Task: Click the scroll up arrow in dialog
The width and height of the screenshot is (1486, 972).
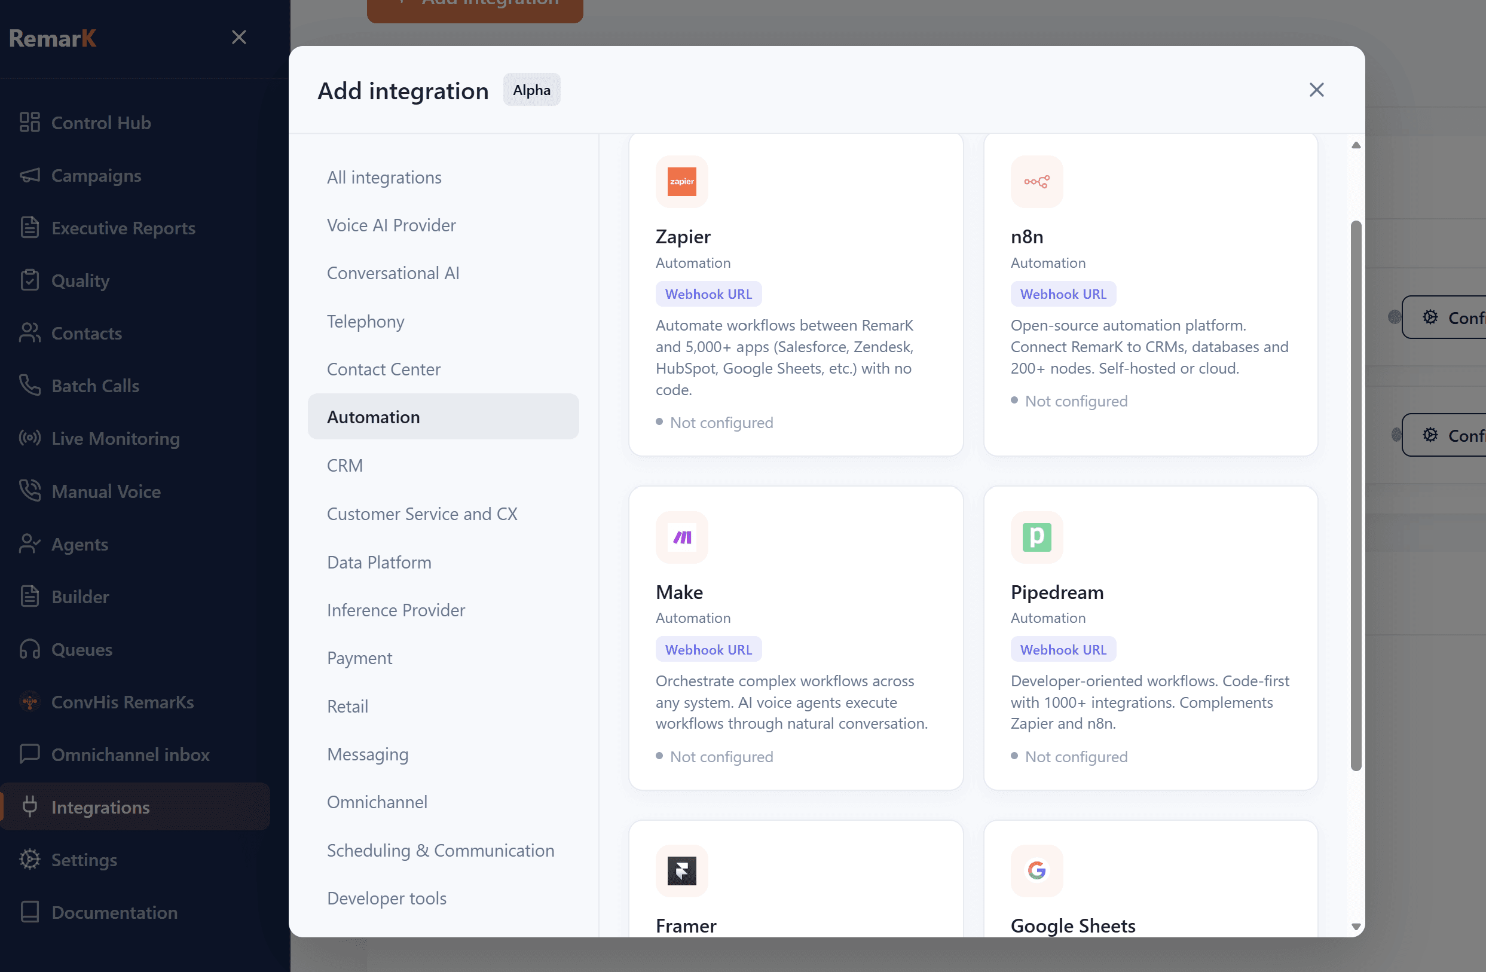Action: 1356,145
